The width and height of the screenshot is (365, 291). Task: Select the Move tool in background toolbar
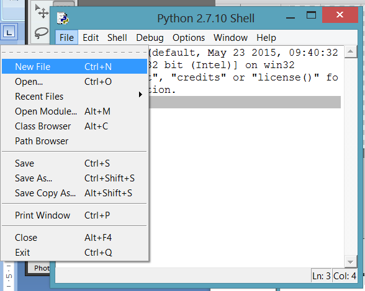coord(42,11)
